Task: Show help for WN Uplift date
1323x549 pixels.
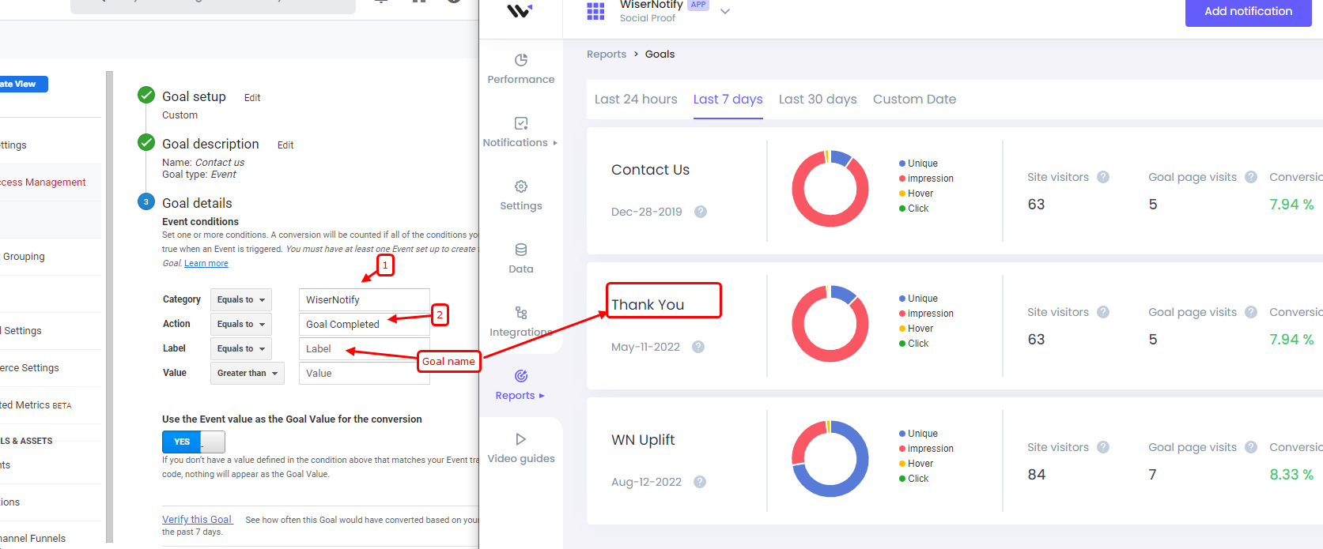Action: 700,482
